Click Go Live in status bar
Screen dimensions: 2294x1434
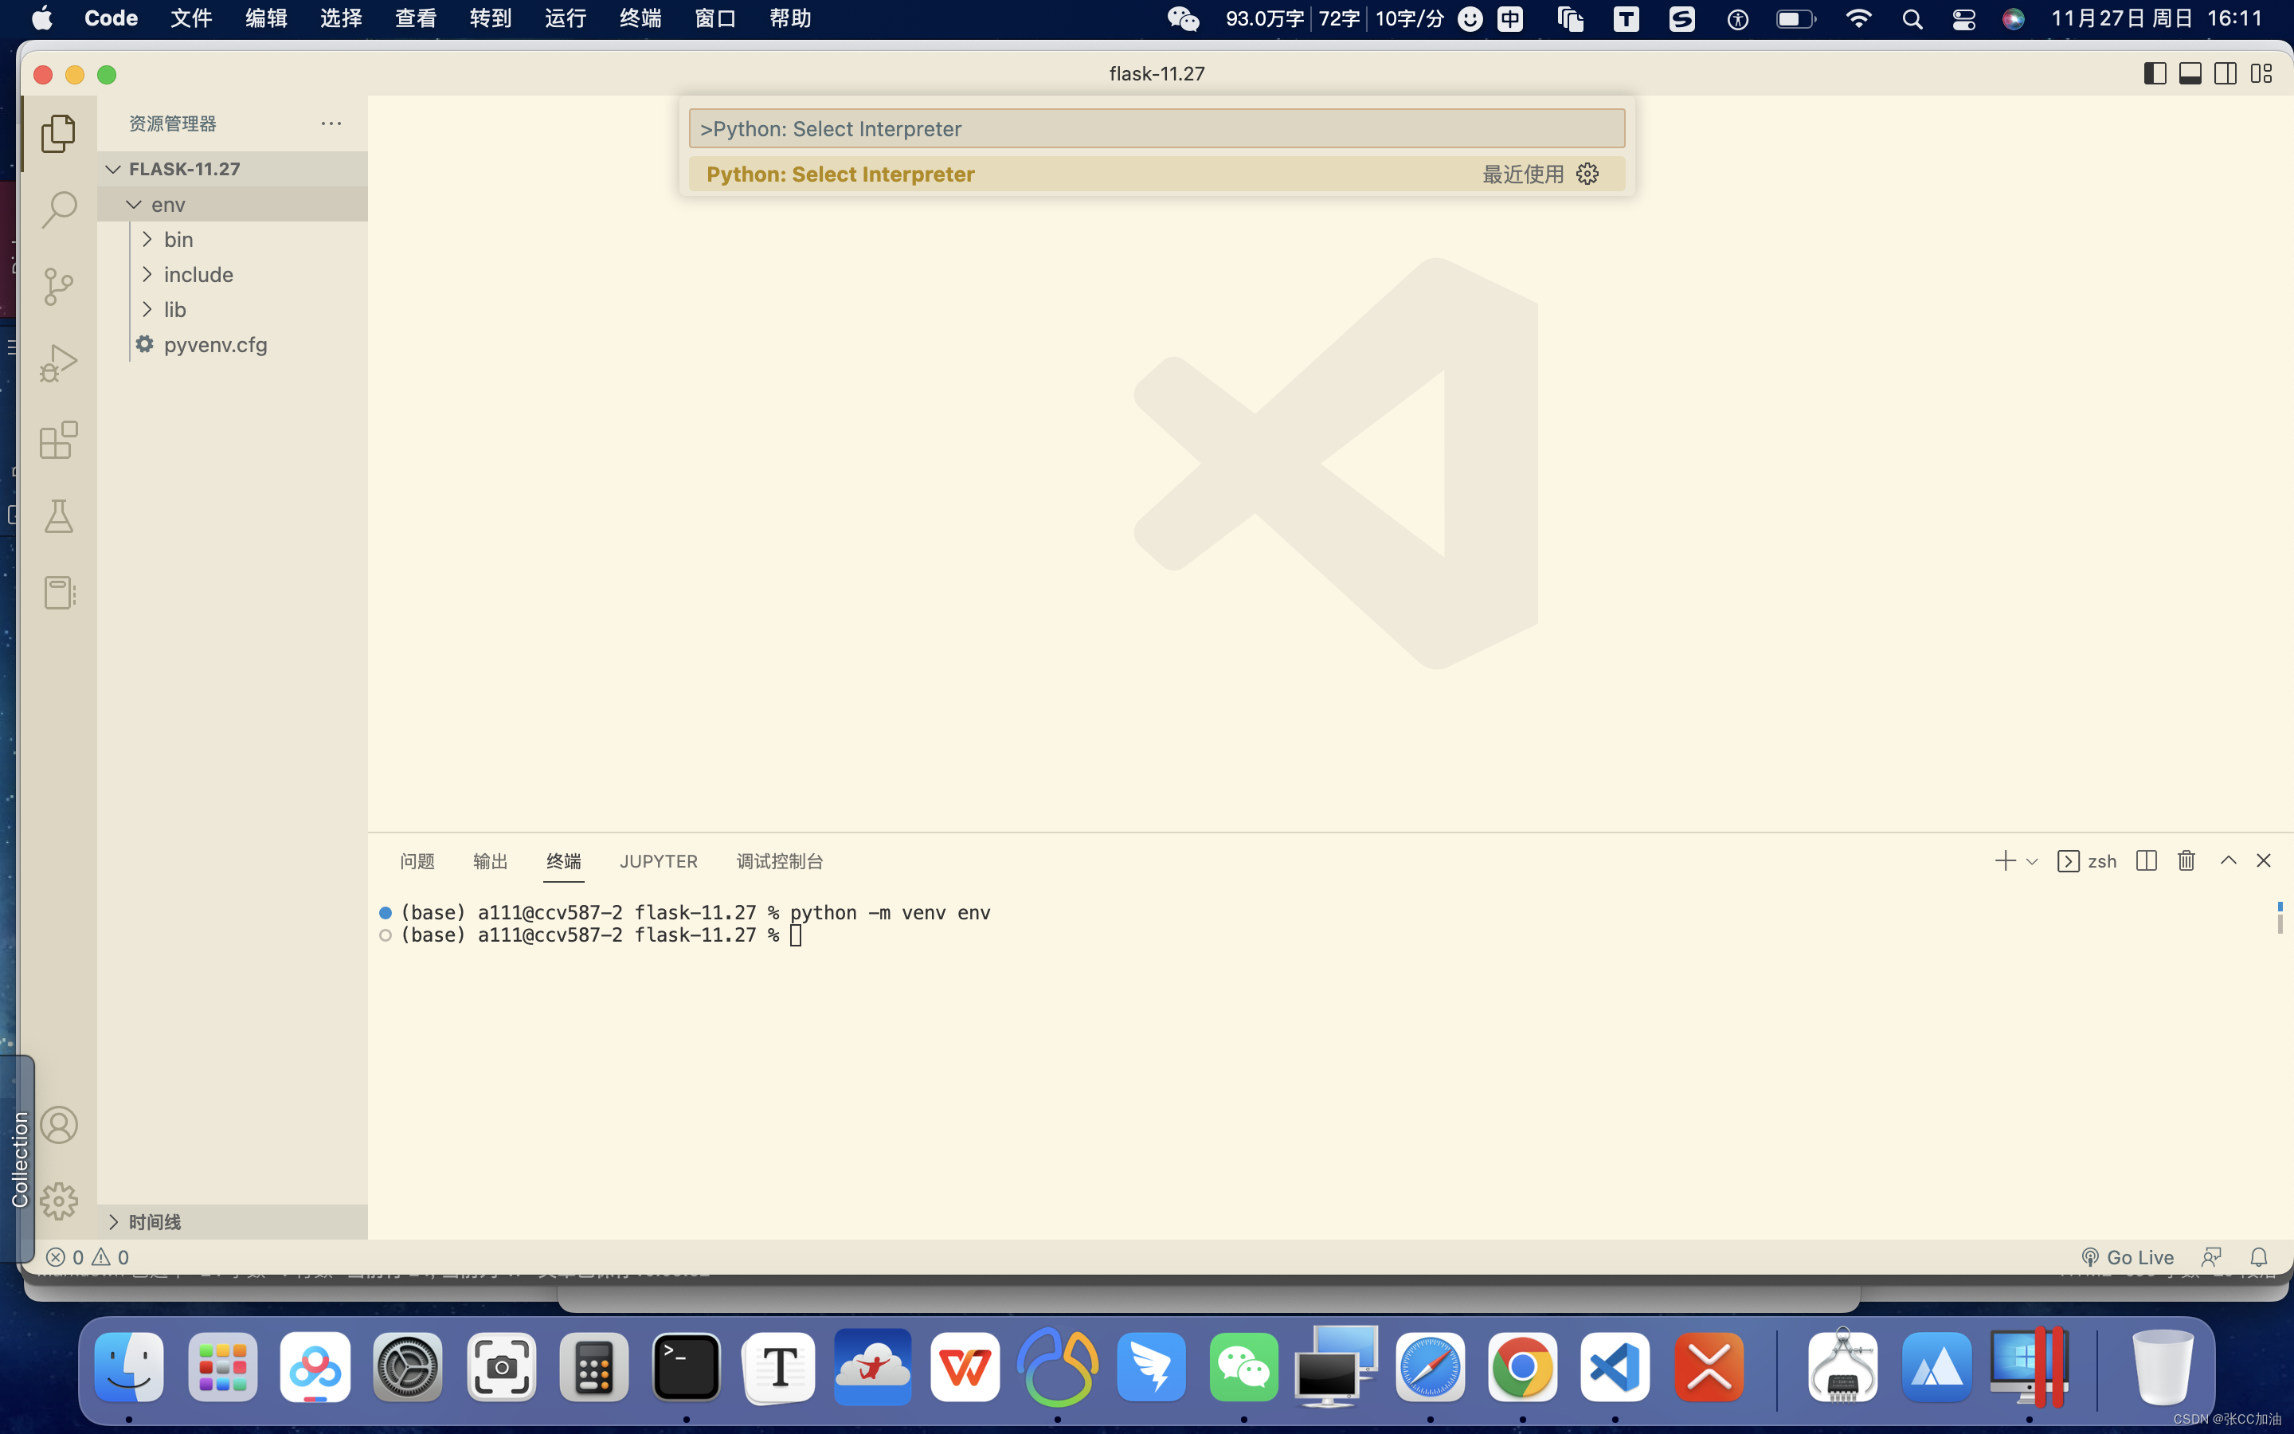(x=2128, y=1258)
